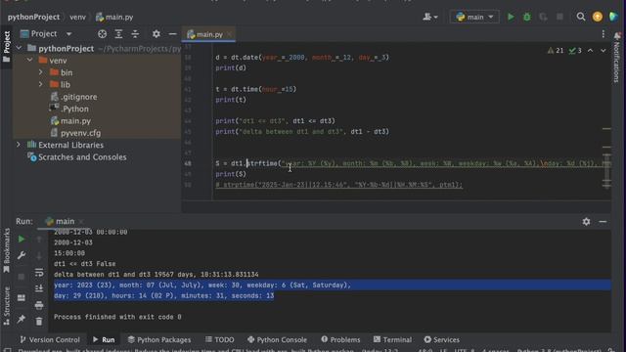Hide the Run tool window
Screen dimensions: 626x352
click(603, 221)
